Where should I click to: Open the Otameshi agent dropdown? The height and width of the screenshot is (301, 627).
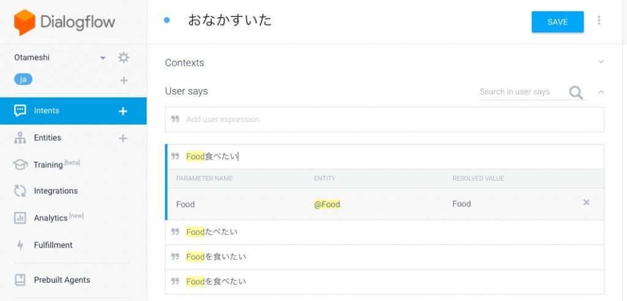[x=103, y=58]
